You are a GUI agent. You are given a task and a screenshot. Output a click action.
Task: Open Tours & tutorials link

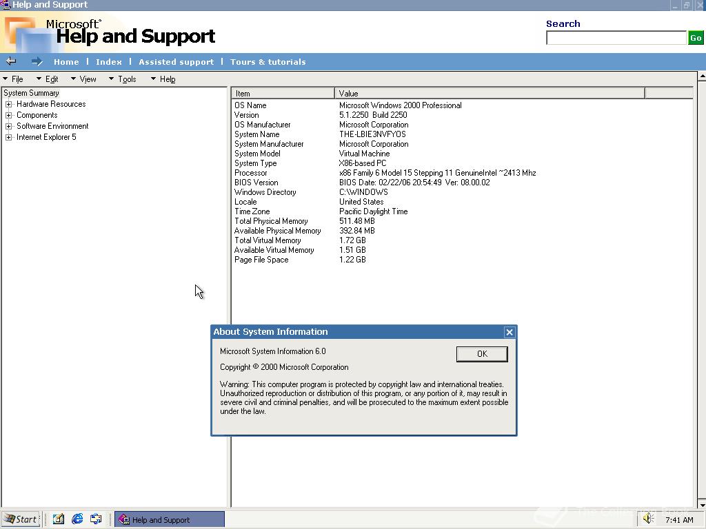(268, 62)
